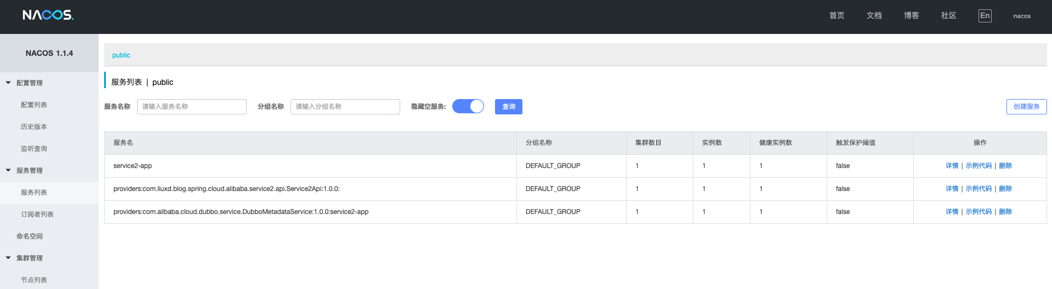
Task: Open the 文档 link in header
Action: pyautogui.click(x=874, y=16)
